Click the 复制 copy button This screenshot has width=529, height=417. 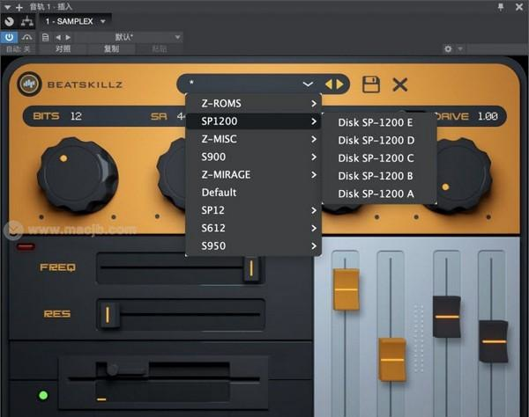click(x=111, y=49)
